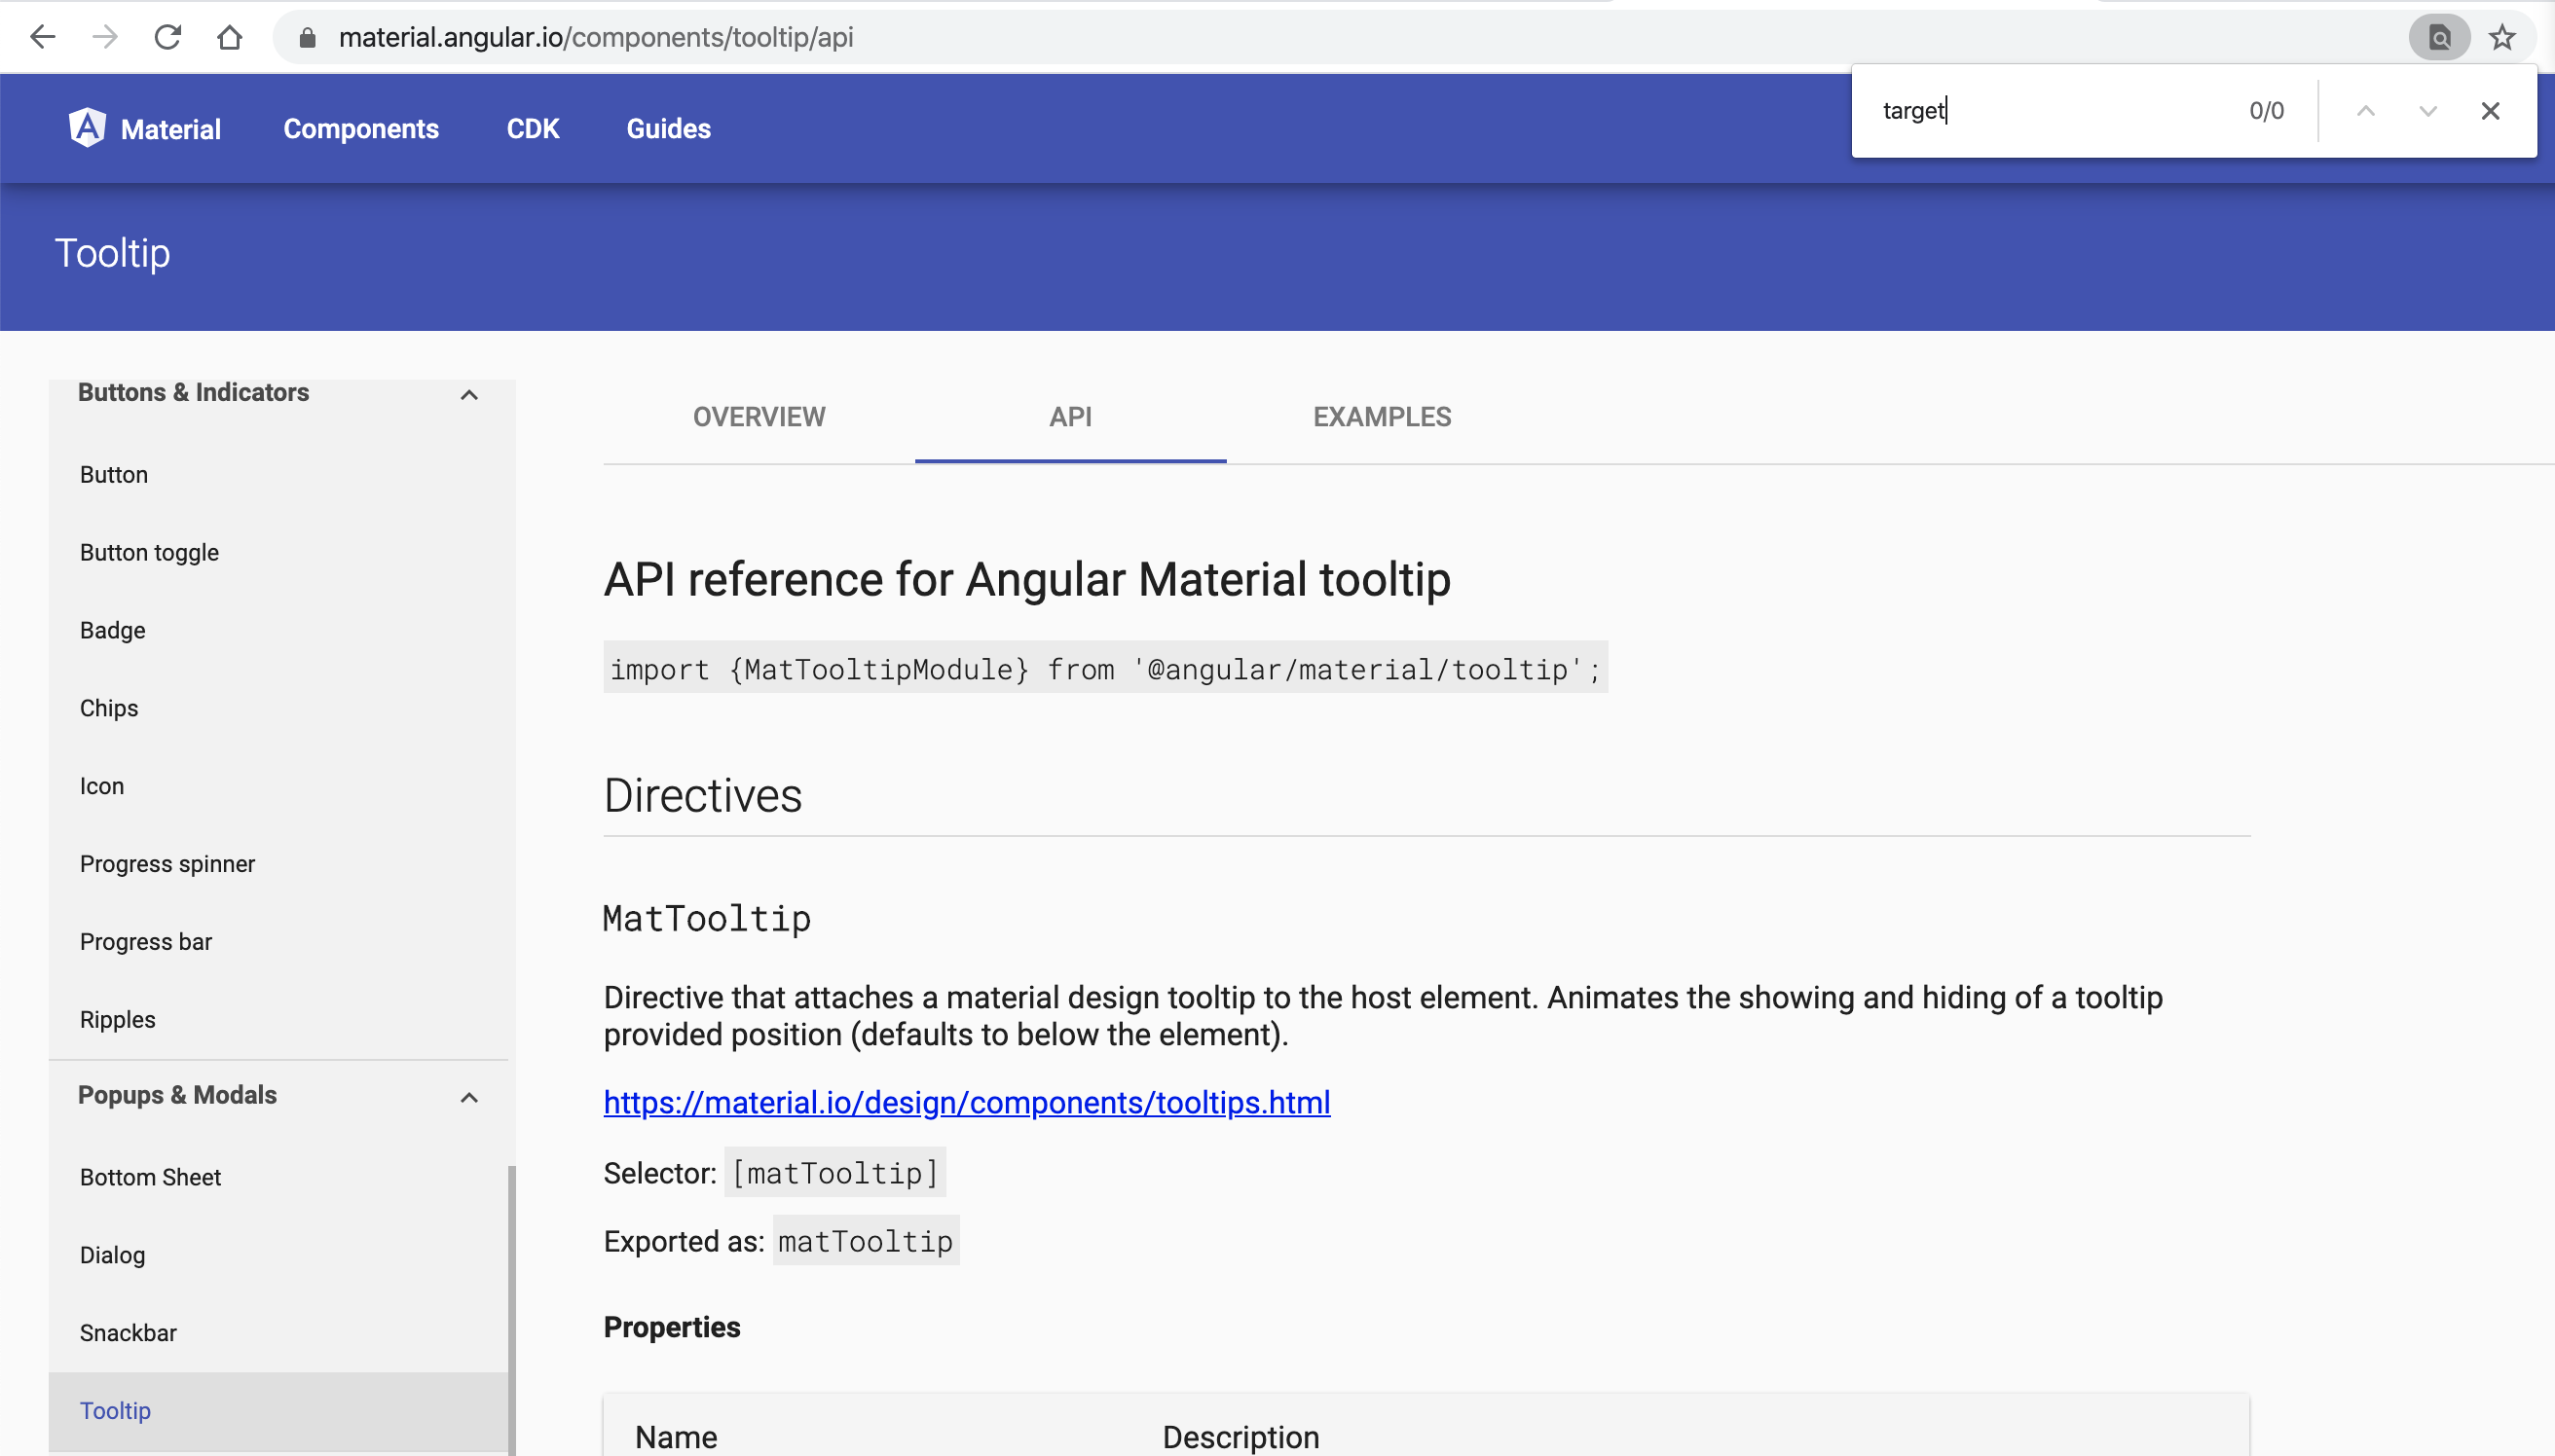The width and height of the screenshot is (2555, 1456).
Task: Open Guides in the top nav
Action: click(x=668, y=129)
